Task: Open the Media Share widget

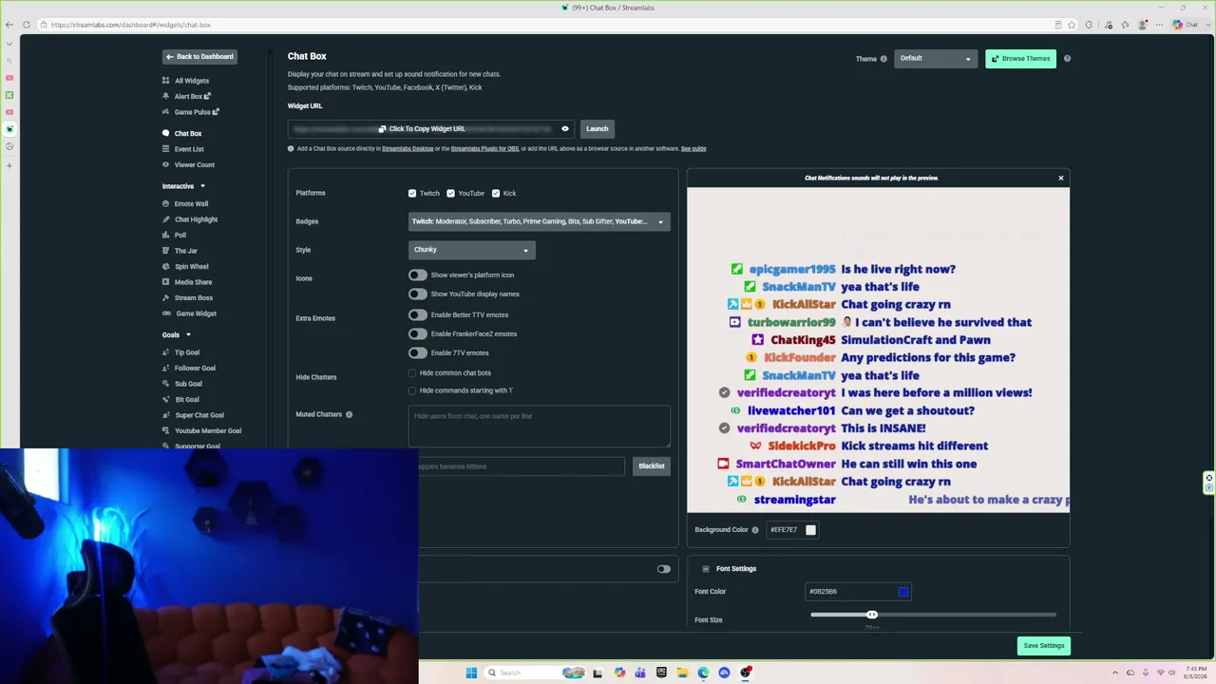Action: click(x=193, y=282)
